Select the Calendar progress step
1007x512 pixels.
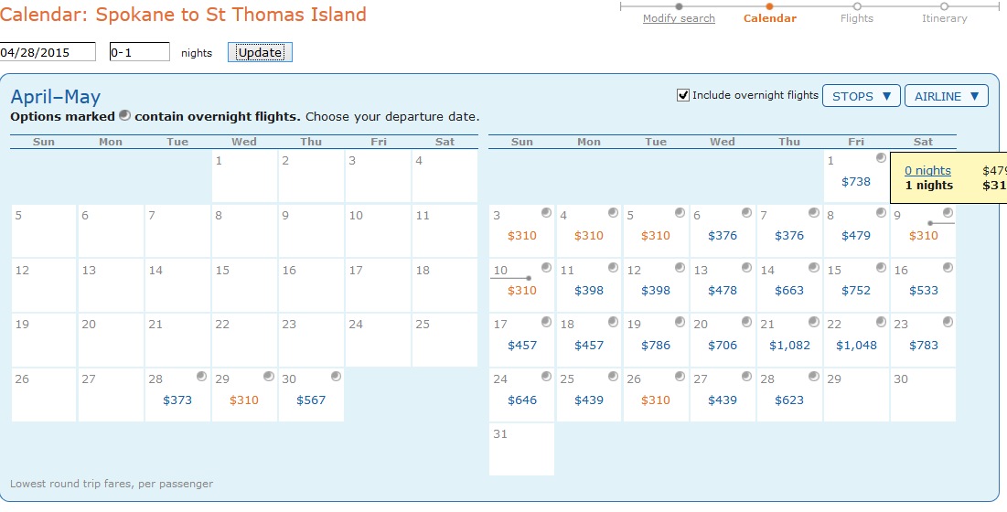[769, 18]
